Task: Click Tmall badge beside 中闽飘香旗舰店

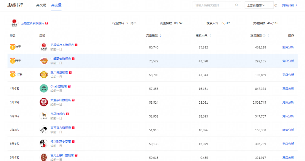Action: (x=73, y=59)
